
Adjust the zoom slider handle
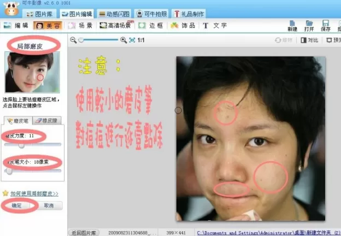(81, 40)
